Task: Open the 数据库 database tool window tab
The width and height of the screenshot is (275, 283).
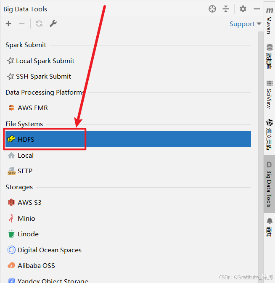Action: pos(269,56)
